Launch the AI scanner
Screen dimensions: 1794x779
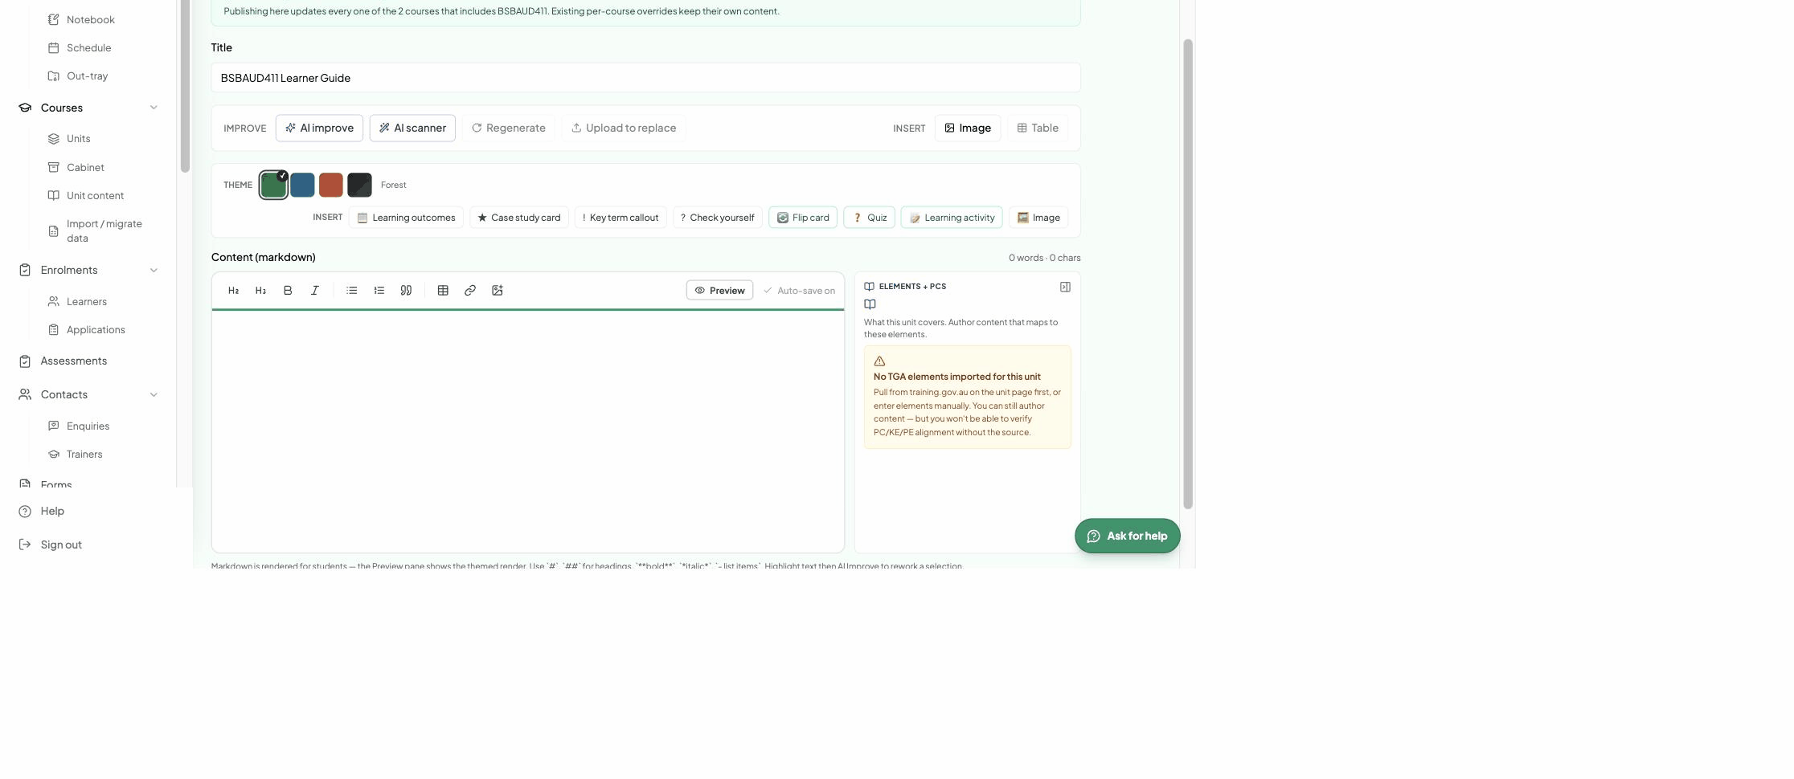pyautogui.click(x=413, y=128)
